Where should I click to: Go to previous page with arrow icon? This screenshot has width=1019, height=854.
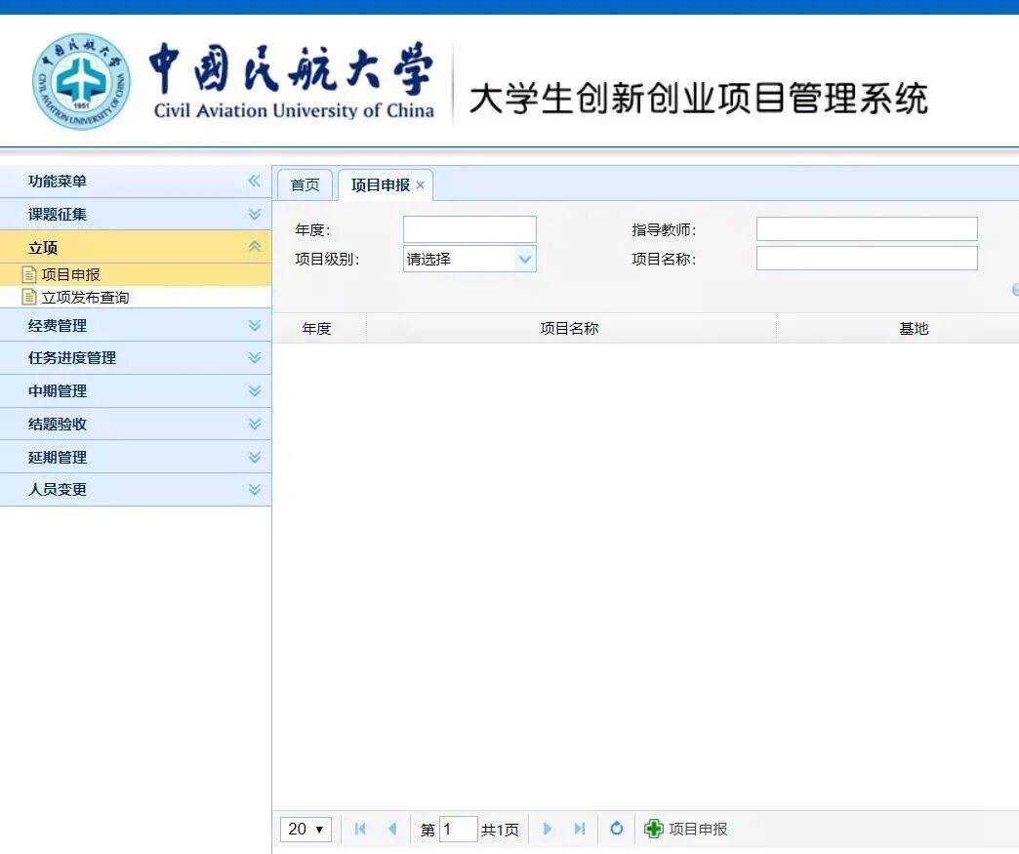coord(389,829)
